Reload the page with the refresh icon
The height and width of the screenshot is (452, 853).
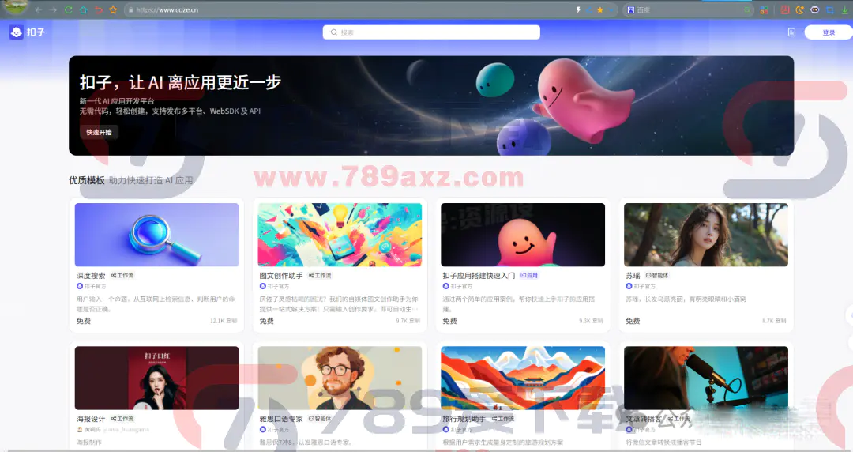(68, 10)
